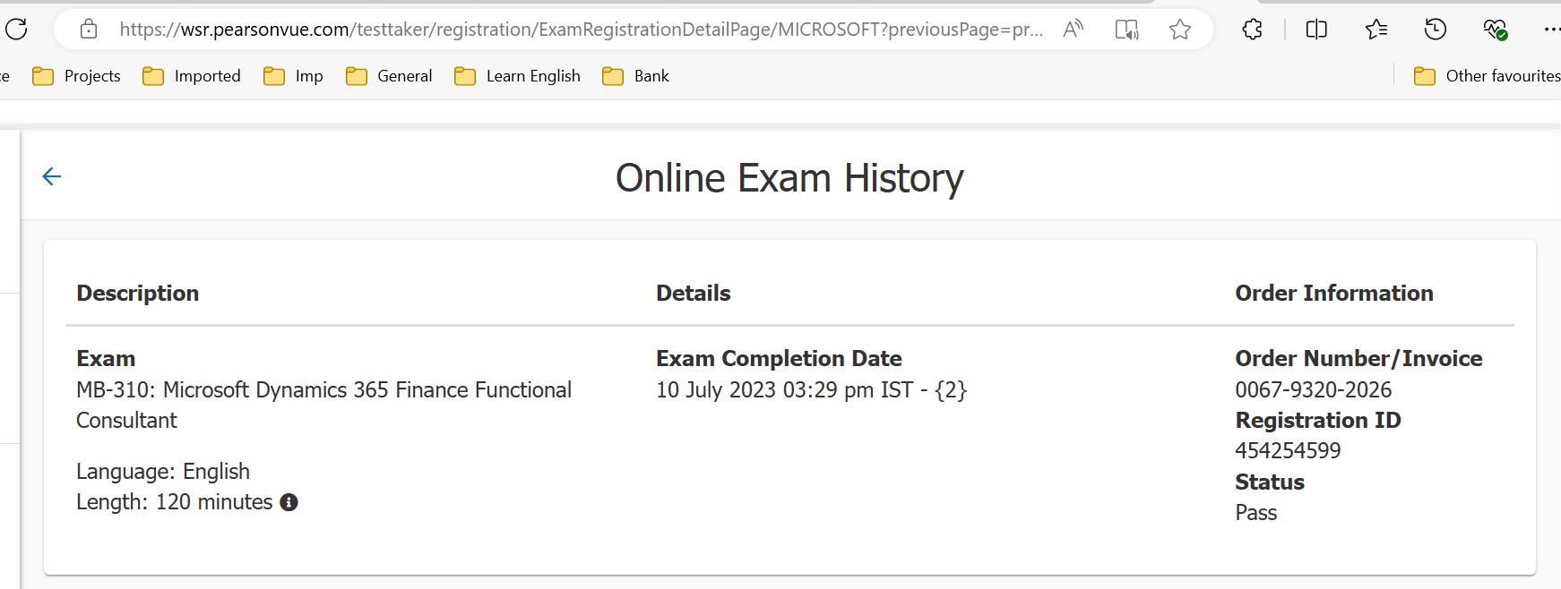The height and width of the screenshot is (589, 1561).
Task: Select the Description column header
Action: click(x=138, y=294)
